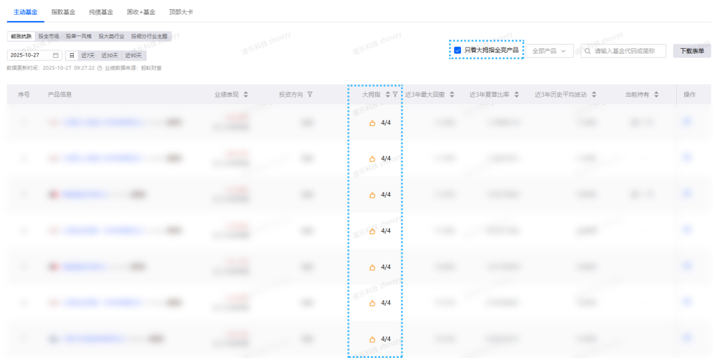
Task: Sort by 近3年最大回撤 column
Action: (x=452, y=95)
